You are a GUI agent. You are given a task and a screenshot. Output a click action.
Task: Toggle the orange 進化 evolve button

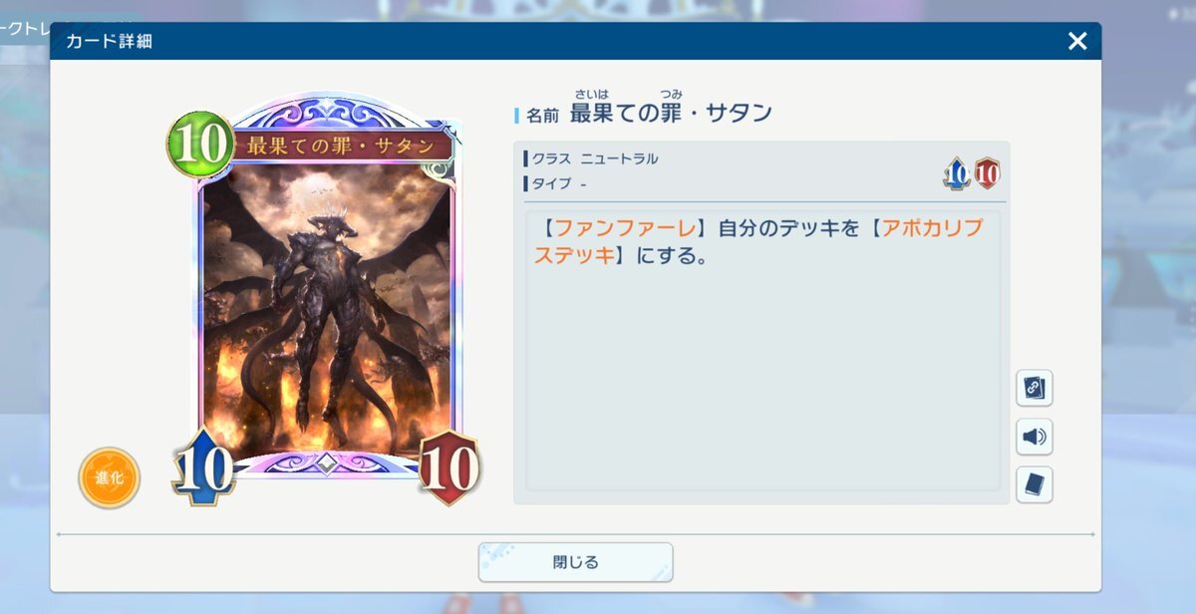[x=110, y=477]
